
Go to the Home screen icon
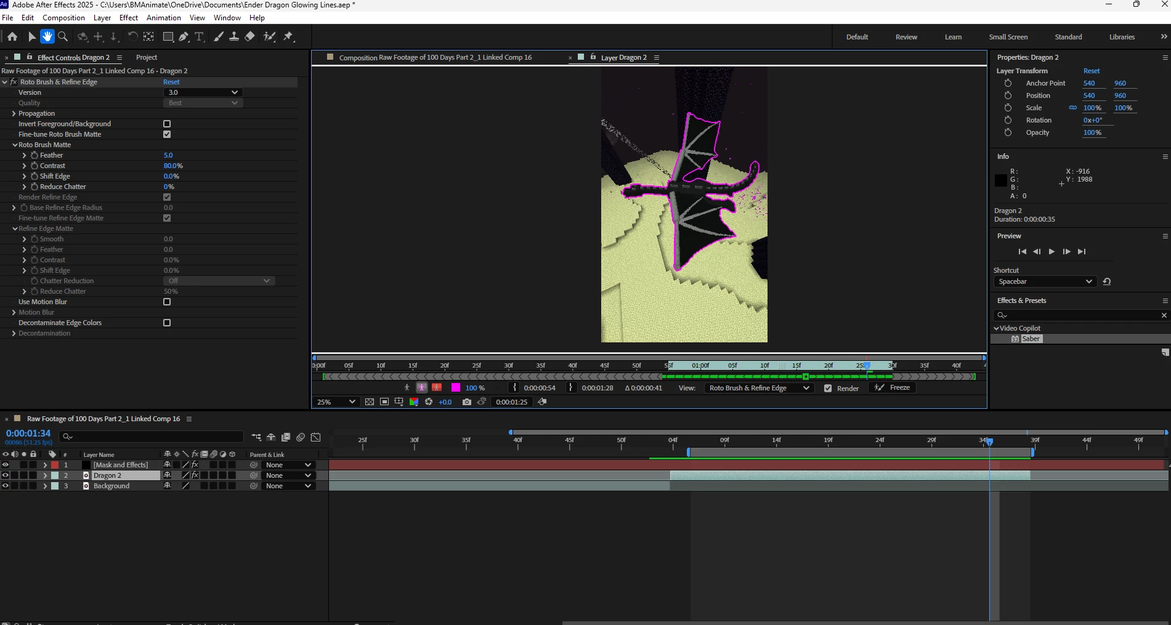(x=12, y=37)
